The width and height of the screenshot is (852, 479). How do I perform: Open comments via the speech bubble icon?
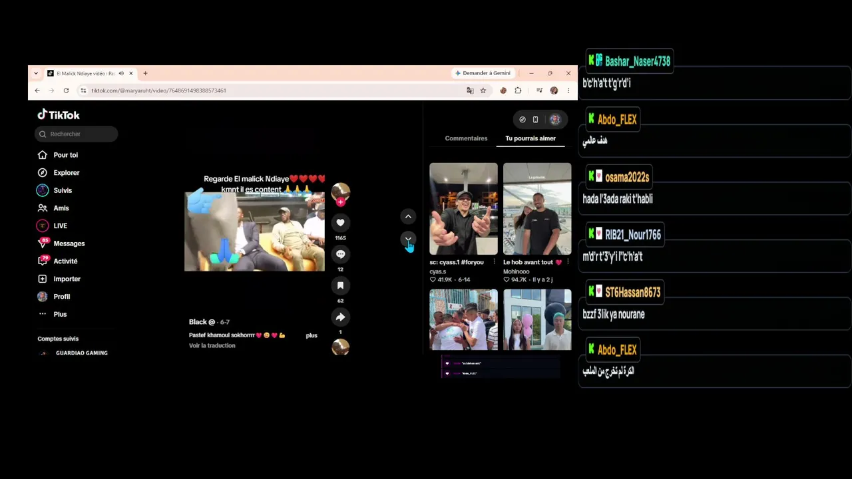click(340, 254)
